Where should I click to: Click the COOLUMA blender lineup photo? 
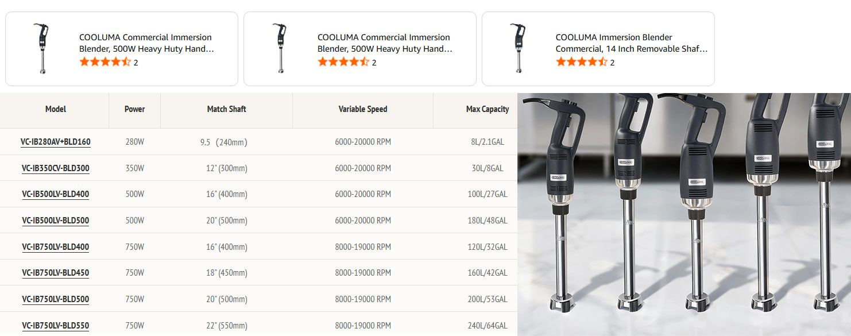pyautogui.click(x=684, y=214)
